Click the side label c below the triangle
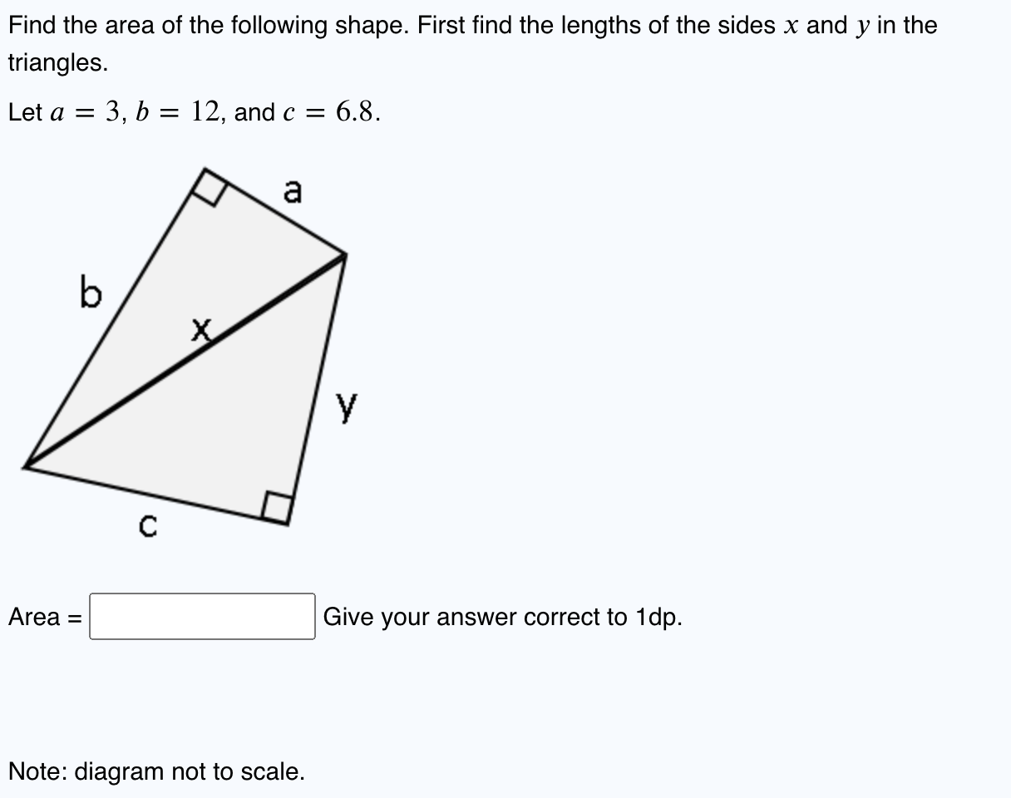Image resolution: width=1011 pixels, height=798 pixels. (148, 525)
